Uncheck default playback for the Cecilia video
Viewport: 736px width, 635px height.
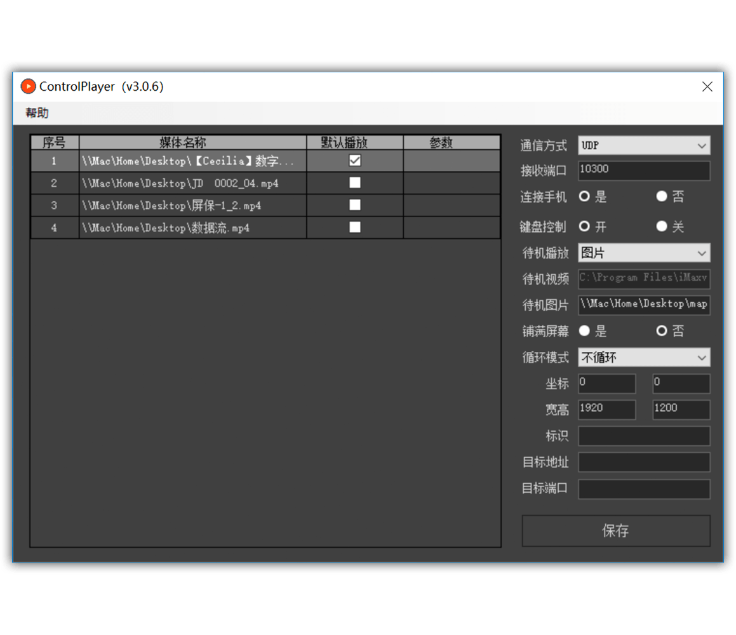point(354,161)
